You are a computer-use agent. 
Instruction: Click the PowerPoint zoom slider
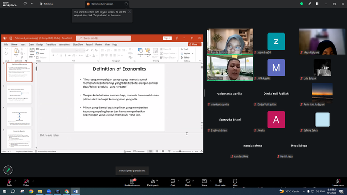183,151
